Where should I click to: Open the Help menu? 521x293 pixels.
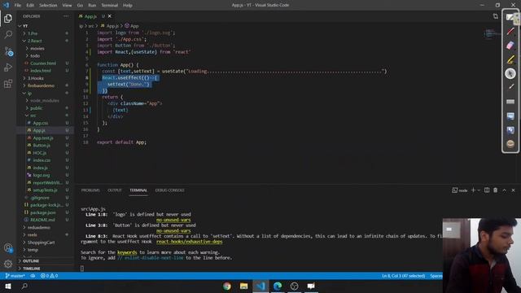click(x=128, y=5)
